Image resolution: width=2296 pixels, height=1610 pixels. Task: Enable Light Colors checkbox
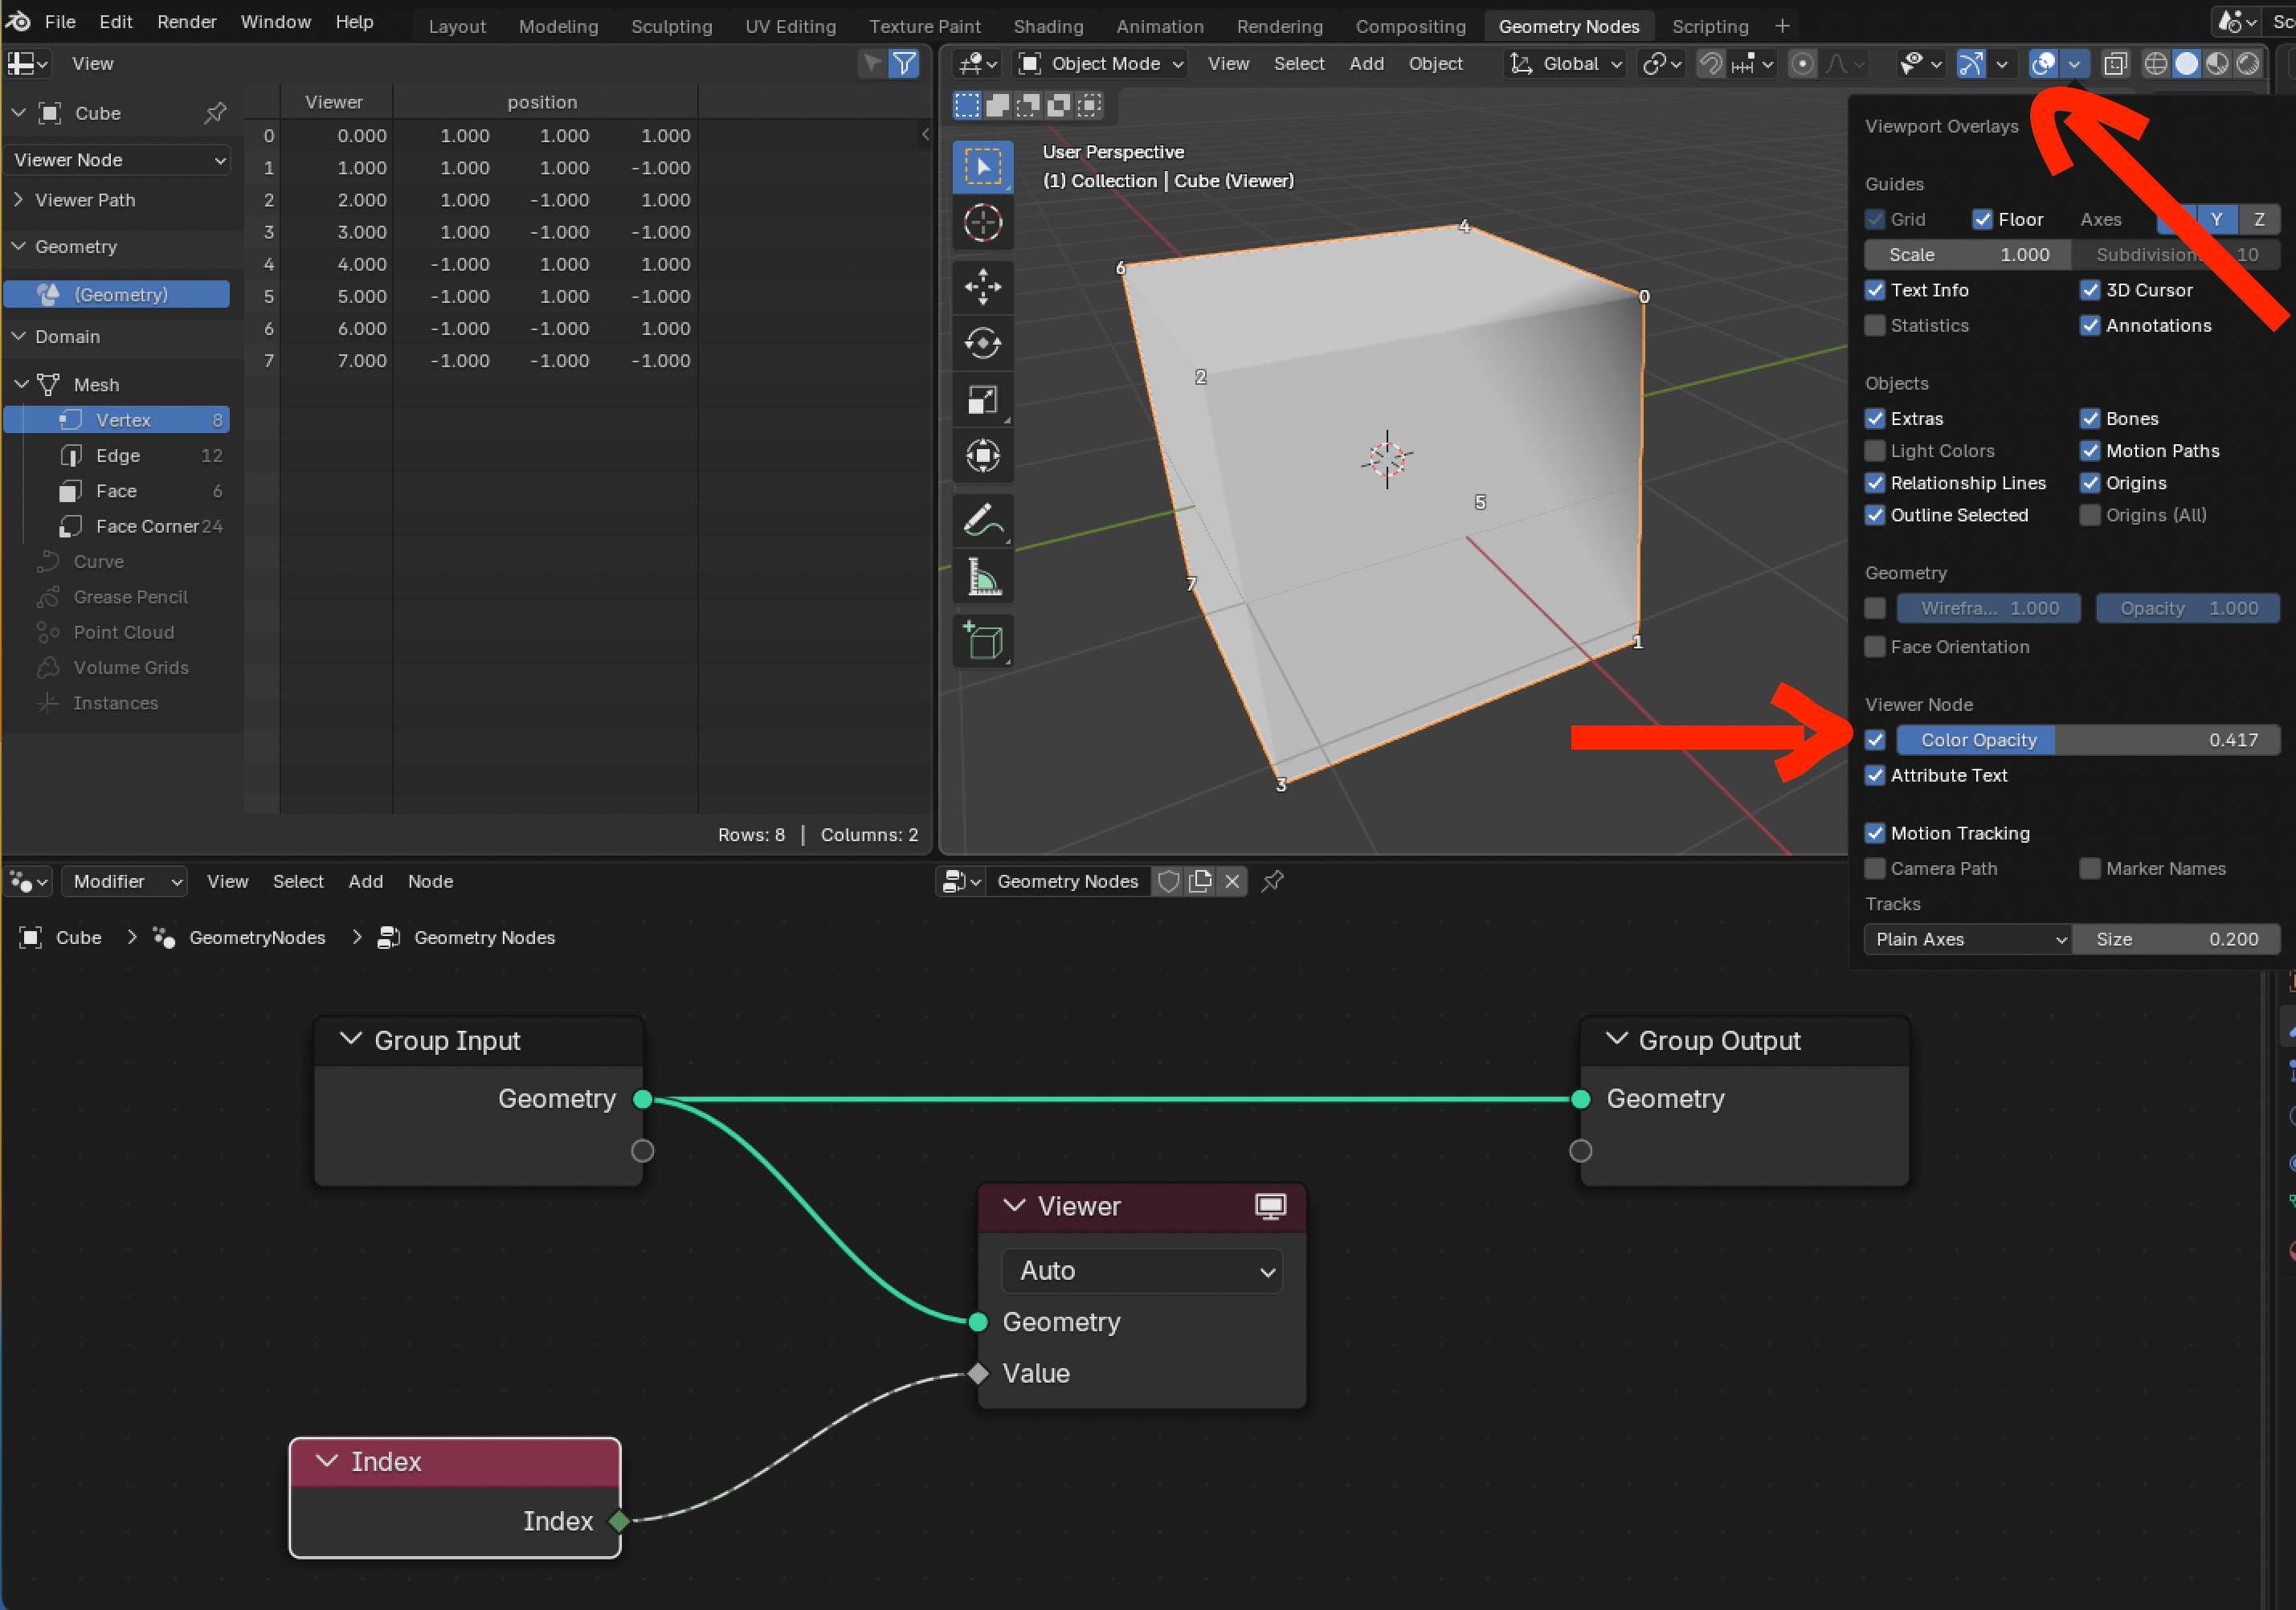click(1875, 451)
